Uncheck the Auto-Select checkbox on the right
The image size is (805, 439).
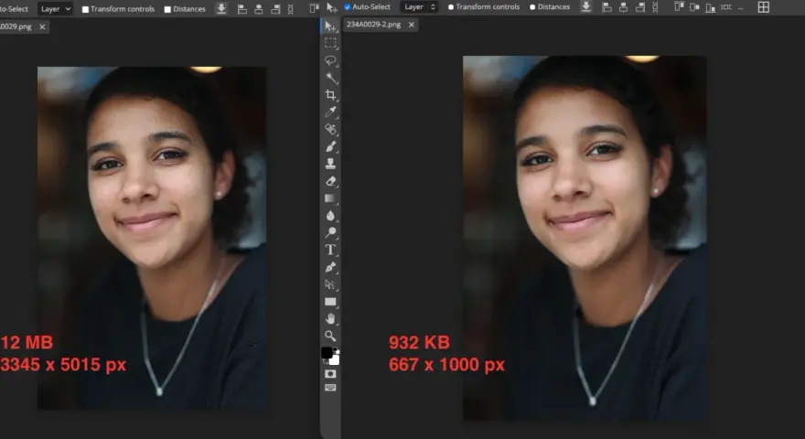tap(348, 7)
